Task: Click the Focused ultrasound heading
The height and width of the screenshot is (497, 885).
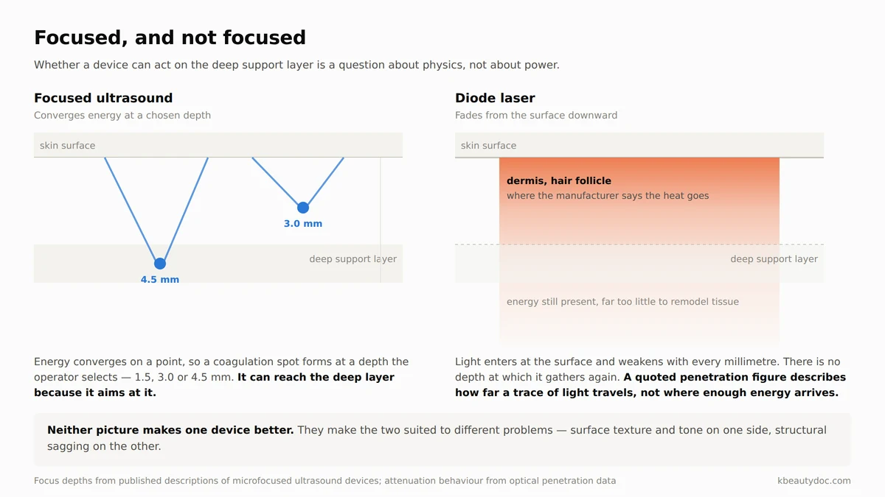Action: tap(103, 98)
